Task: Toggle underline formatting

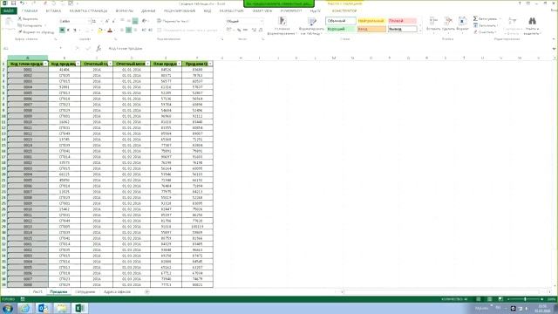Action: (x=75, y=31)
